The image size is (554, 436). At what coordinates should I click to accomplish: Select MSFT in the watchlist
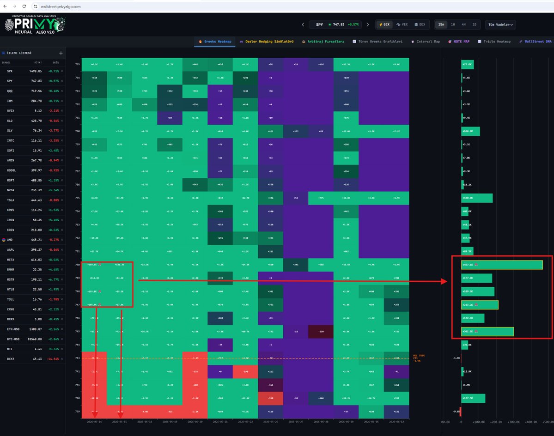coord(33,181)
